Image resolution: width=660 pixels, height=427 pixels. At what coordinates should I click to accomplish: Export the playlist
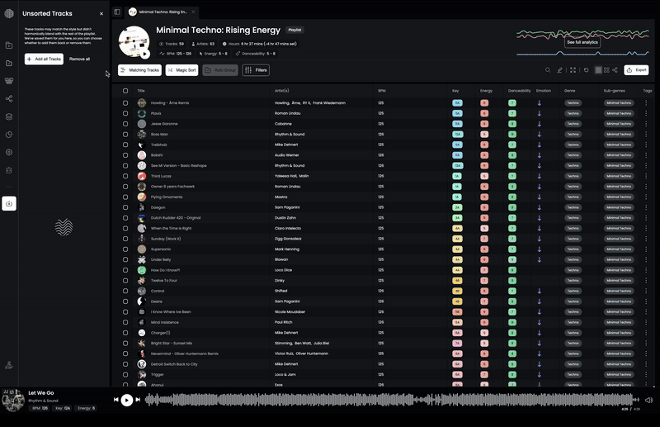(x=636, y=70)
